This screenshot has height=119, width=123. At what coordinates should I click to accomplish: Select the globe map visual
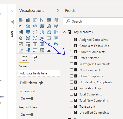pos(21,38)
